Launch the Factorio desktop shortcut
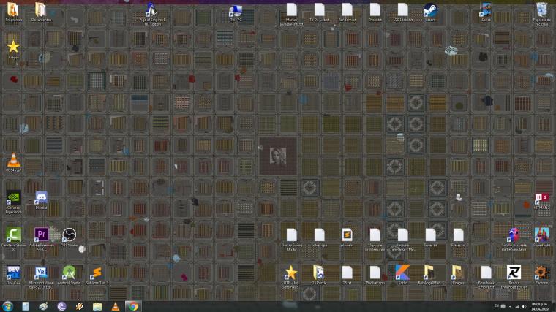This screenshot has width=556, height=312. (541, 275)
